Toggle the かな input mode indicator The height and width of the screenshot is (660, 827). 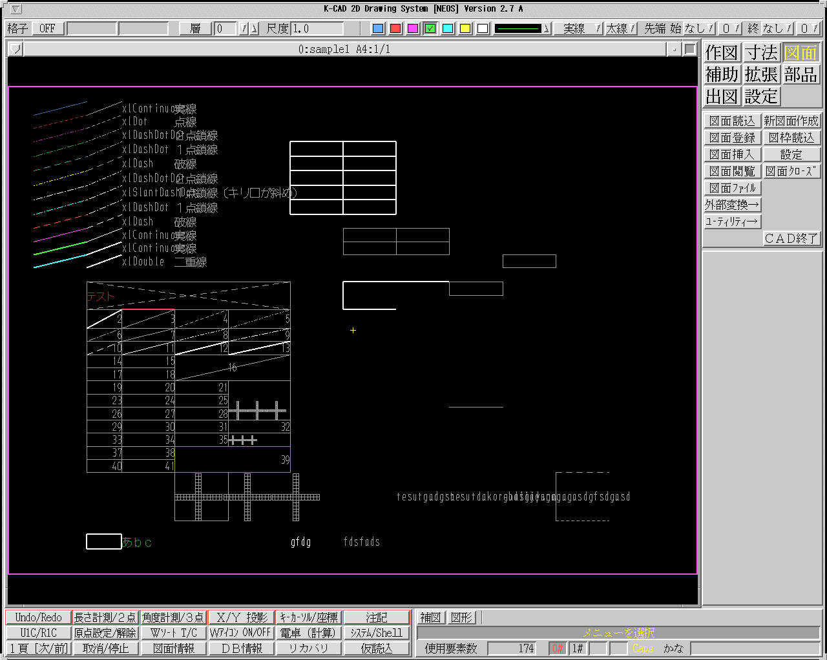(673, 648)
